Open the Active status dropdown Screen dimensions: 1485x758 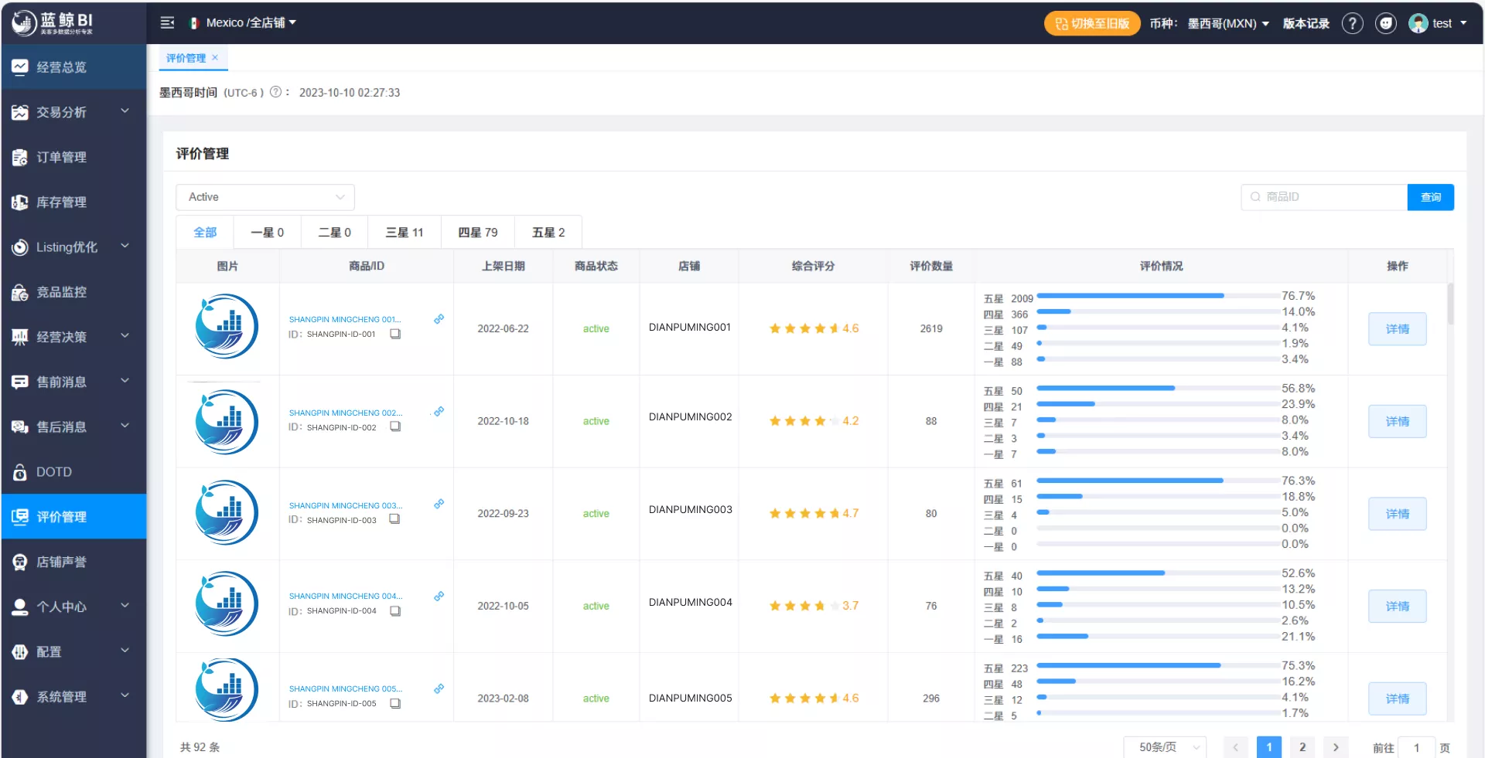point(265,197)
